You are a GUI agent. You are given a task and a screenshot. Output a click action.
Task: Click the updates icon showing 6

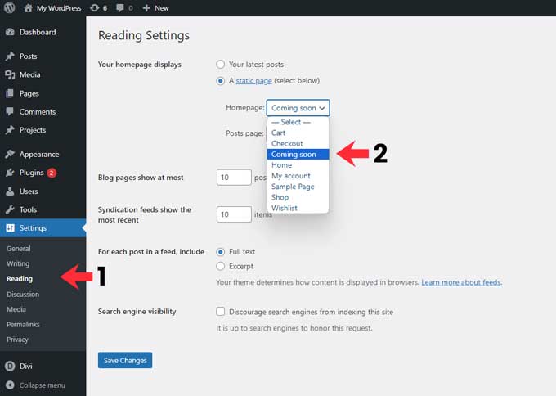coord(95,8)
